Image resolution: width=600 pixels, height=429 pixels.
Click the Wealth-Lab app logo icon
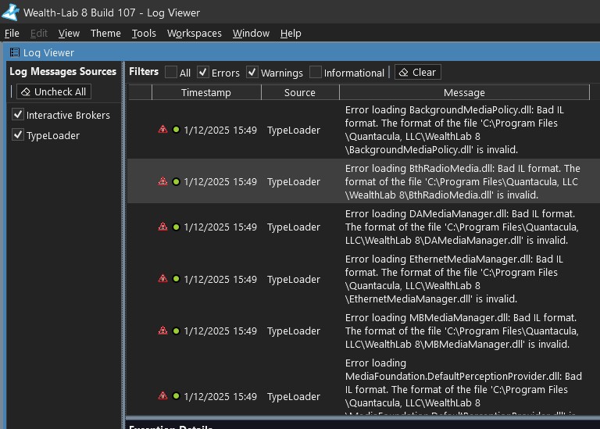[11, 12]
